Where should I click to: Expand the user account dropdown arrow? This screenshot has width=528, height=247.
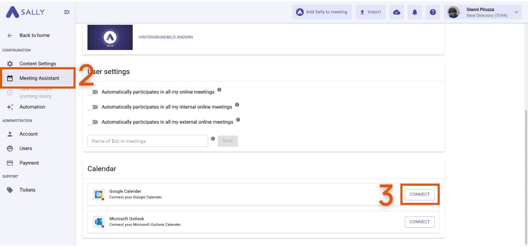(516, 12)
